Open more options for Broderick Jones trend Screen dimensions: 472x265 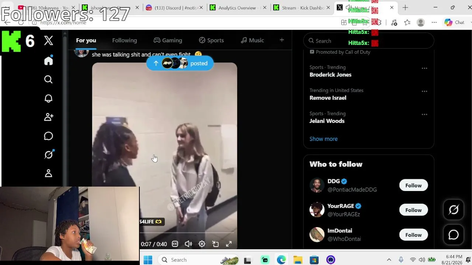coord(424,68)
